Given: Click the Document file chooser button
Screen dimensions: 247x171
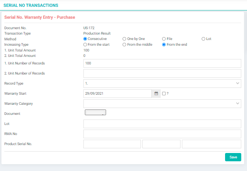Looking at the screenshot, I should [x=96, y=112].
